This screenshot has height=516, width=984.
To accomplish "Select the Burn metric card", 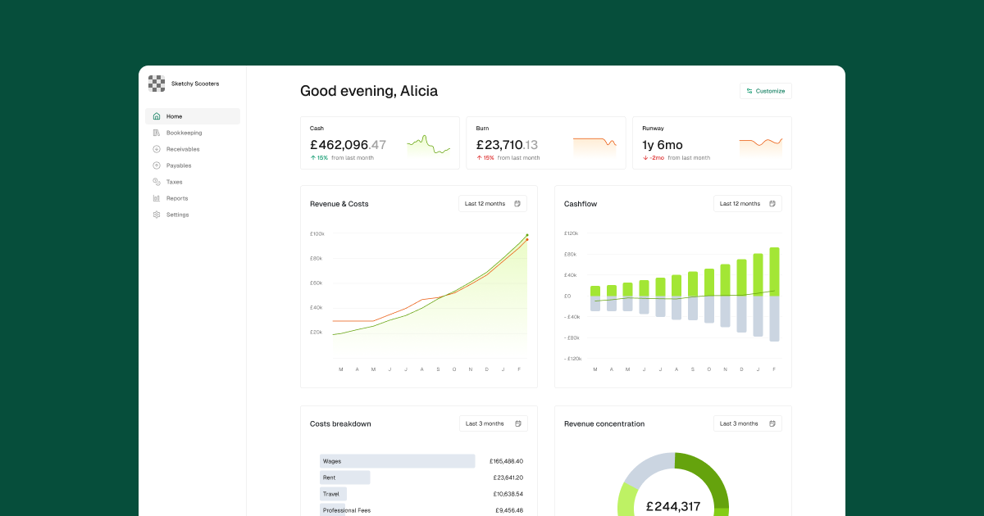I will click(545, 143).
